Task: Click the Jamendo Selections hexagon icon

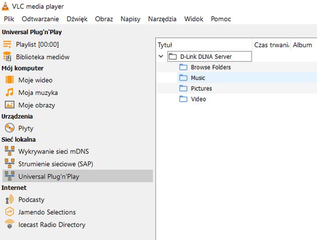Action: tap(10, 212)
